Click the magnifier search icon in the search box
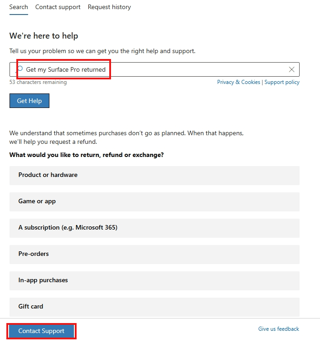Screen dimensions: 320x343 pos(19,69)
